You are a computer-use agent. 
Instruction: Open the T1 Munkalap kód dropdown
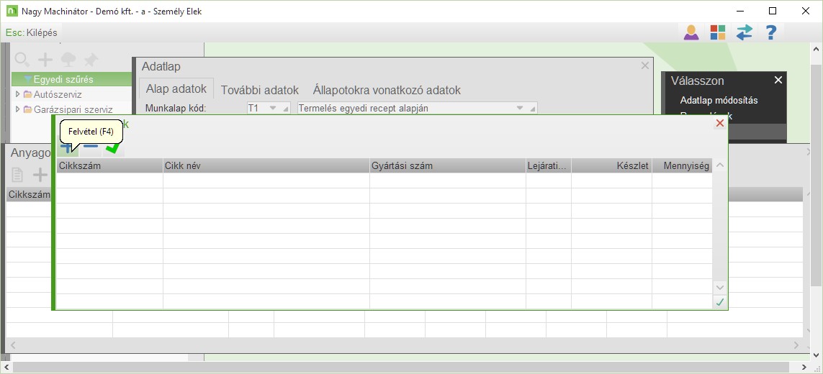click(272, 108)
